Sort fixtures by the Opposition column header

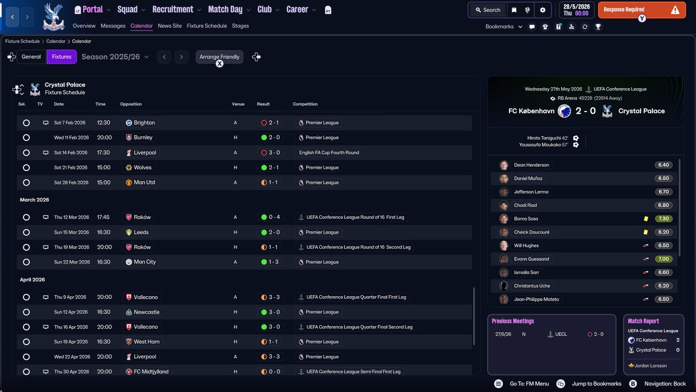131,104
